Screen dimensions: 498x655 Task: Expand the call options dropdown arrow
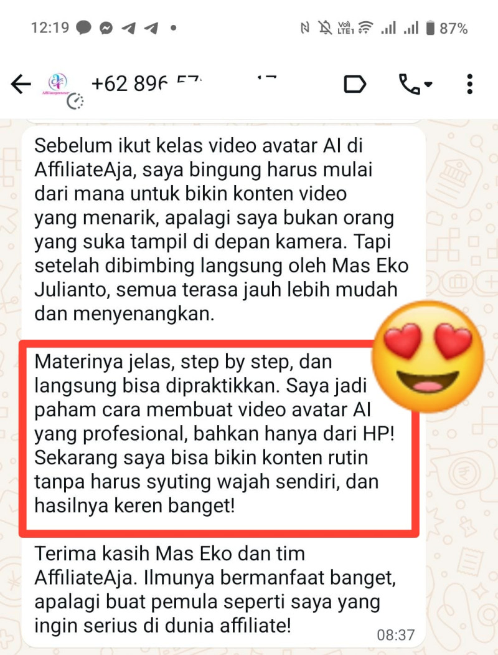pos(428,84)
